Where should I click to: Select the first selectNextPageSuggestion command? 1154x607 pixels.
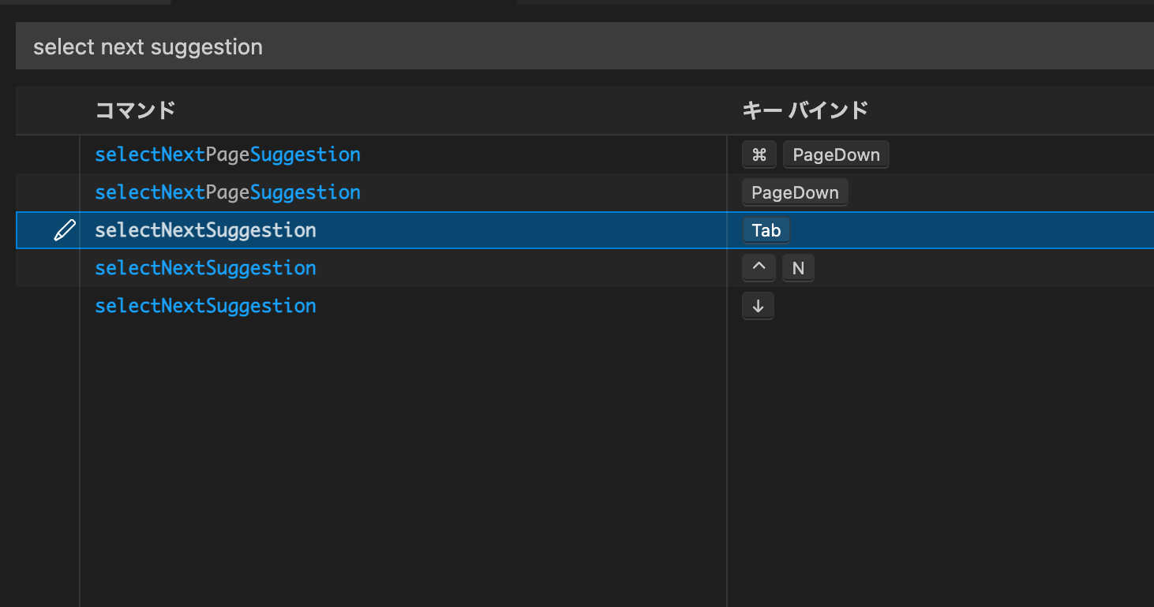(x=227, y=155)
